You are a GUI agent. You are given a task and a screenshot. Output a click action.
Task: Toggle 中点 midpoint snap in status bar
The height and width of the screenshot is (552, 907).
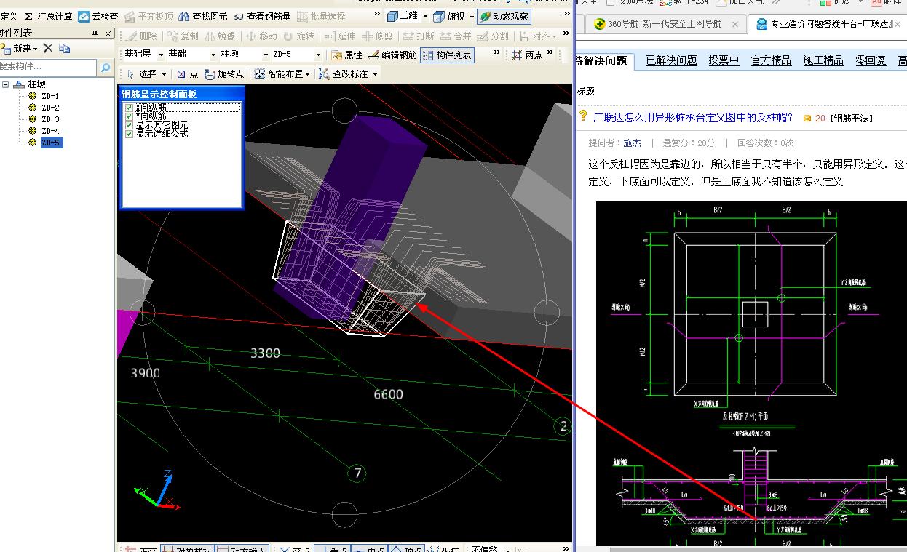[369, 550]
